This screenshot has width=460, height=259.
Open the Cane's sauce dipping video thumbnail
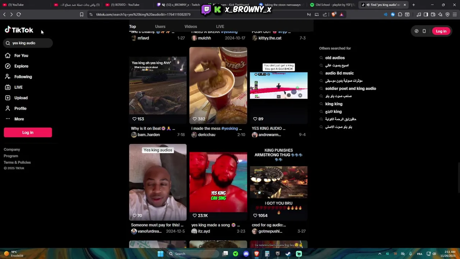coord(218,85)
